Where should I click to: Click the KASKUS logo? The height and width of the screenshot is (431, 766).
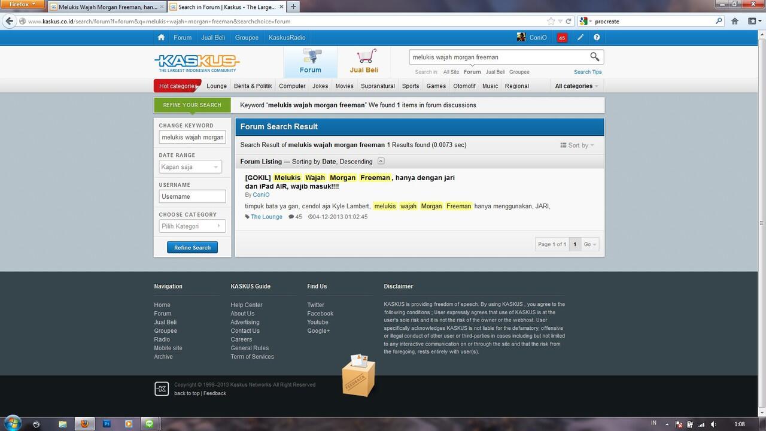[197, 62]
